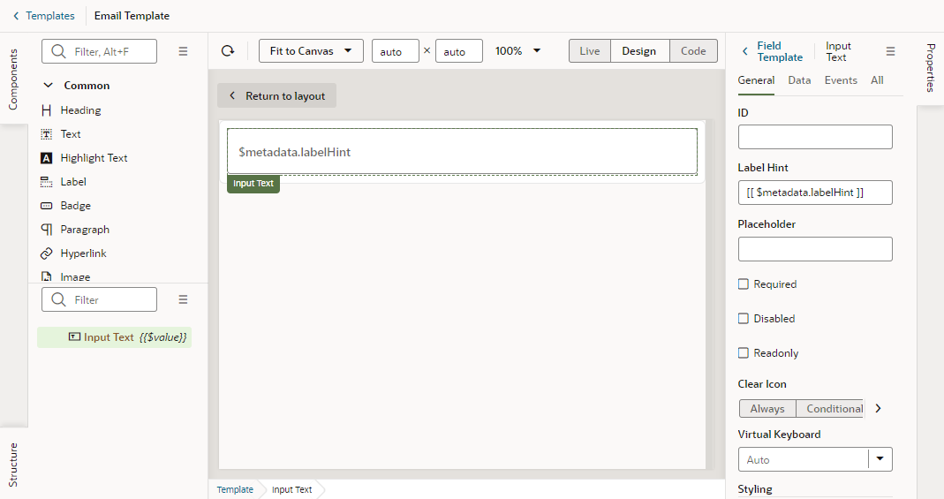Enable the Readonly checkbox

[744, 352]
